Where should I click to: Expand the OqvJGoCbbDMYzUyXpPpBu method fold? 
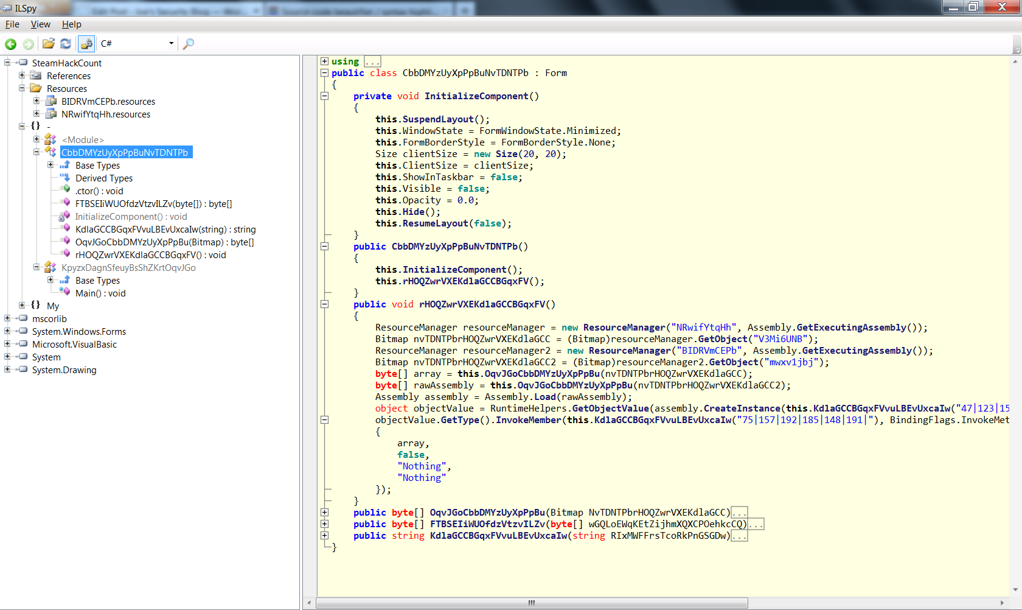[x=324, y=512]
